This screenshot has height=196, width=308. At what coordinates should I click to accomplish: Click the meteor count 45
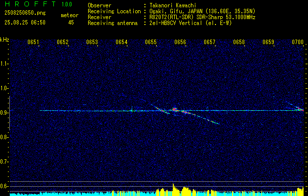pyautogui.click(x=71, y=23)
